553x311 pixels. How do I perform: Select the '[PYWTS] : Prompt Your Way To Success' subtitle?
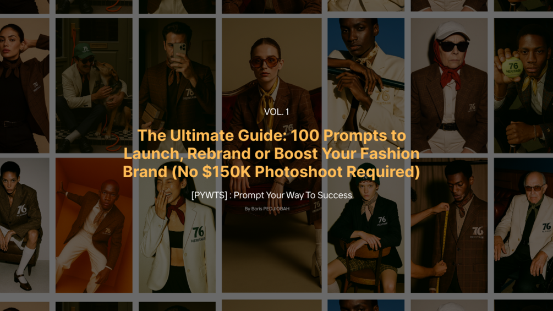[272, 195]
